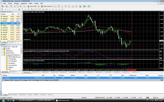Select the Fibonacci retracement tool
This screenshot has width=164, height=102.
(x=22, y=9)
